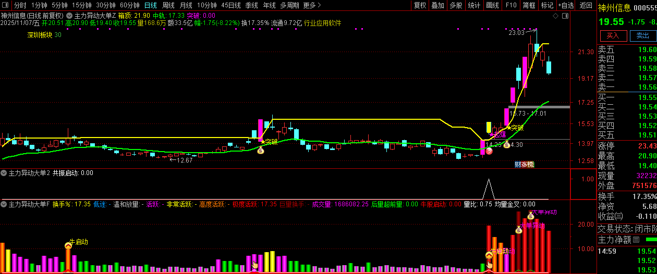The width and height of the screenshot is (657, 274).
Task: Click the diamond icon at chart top-right
Action: 556,16
